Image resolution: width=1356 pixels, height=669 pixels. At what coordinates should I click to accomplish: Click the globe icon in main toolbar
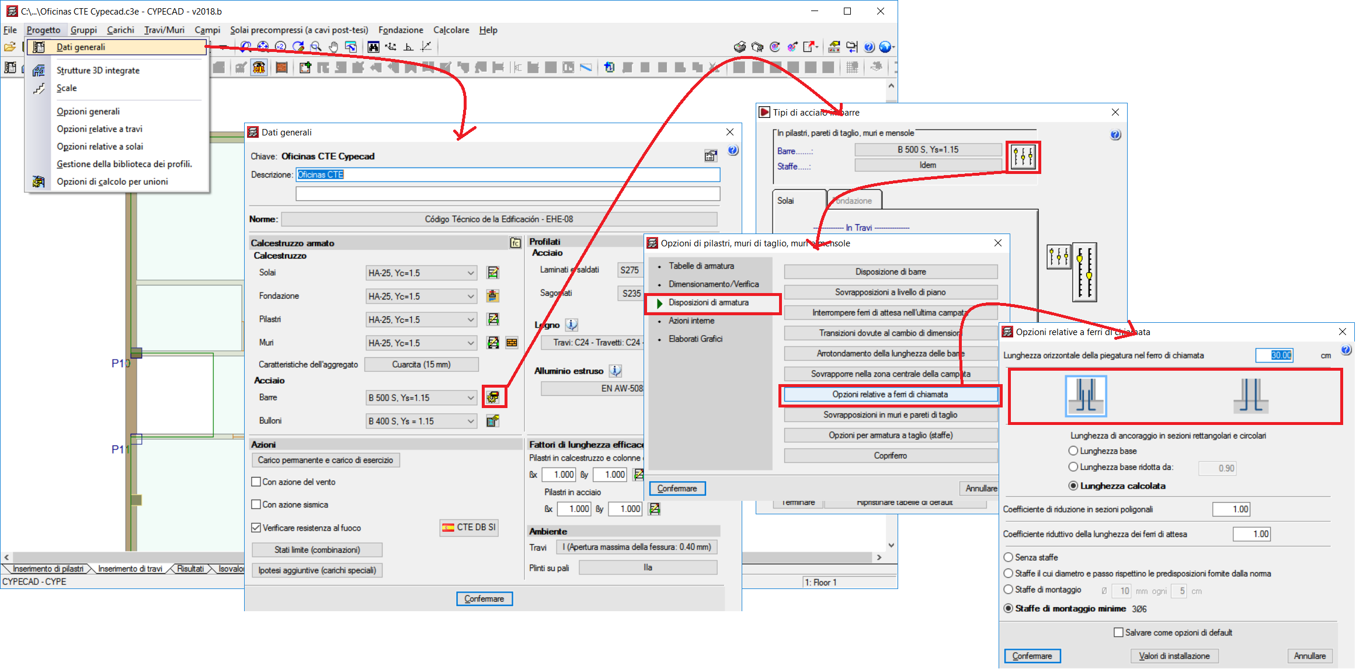(x=885, y=47)
